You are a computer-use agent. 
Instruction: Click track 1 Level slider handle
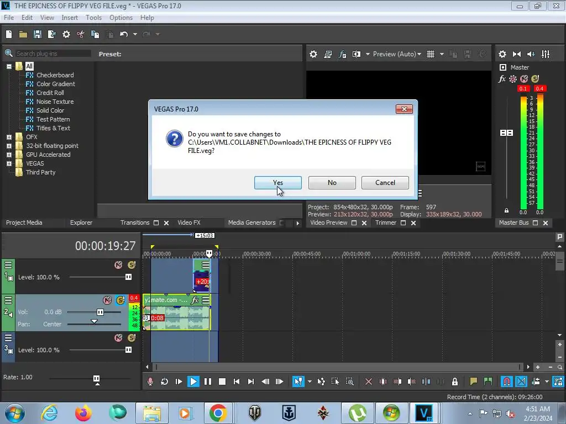[128, 277]
